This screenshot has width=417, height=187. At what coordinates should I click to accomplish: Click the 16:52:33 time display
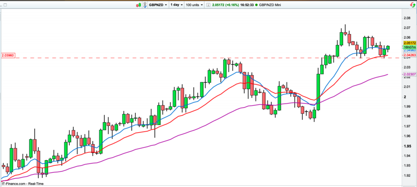[247, 5]
